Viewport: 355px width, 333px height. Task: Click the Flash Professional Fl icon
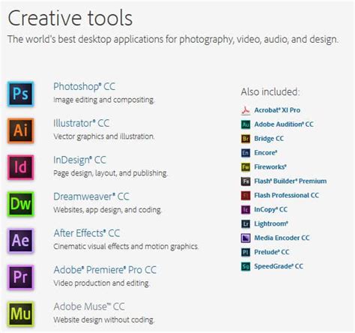[x=246, y=196]
